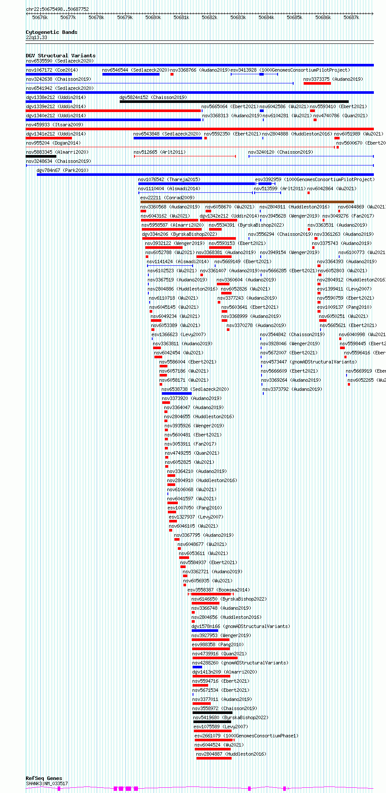Click nsv3053911 (Fan2017) label

coord(190,444)
